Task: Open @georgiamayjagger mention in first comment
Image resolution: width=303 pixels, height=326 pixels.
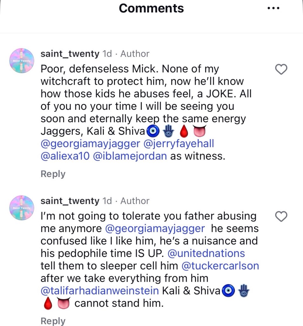Action: 90,144
